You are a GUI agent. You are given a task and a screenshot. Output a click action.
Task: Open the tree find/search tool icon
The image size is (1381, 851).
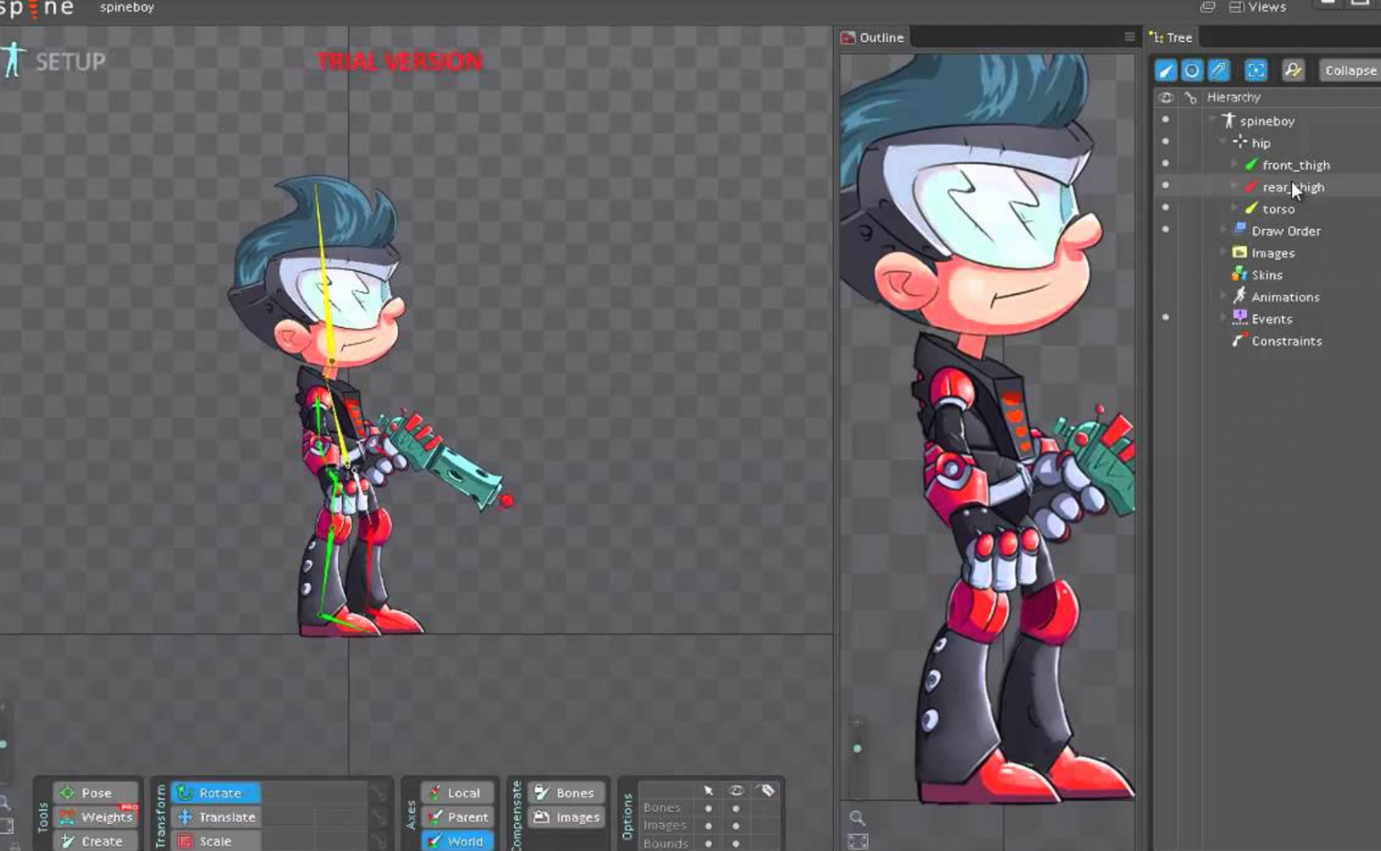coord(1293,70)
